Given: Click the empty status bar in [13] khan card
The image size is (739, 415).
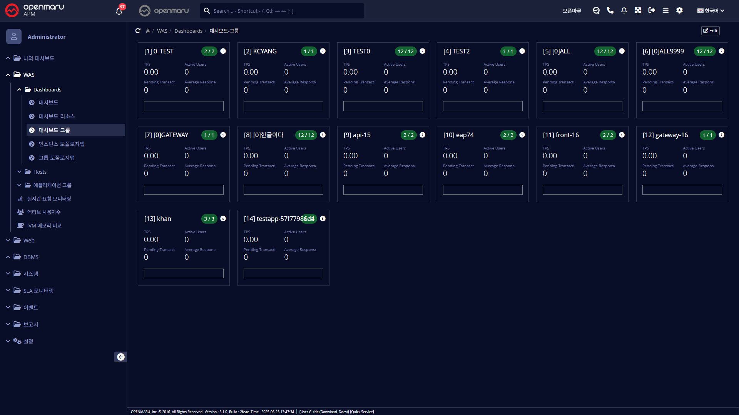Looking at the screenshot, I should pyautogui.click(x=184, y=273).
